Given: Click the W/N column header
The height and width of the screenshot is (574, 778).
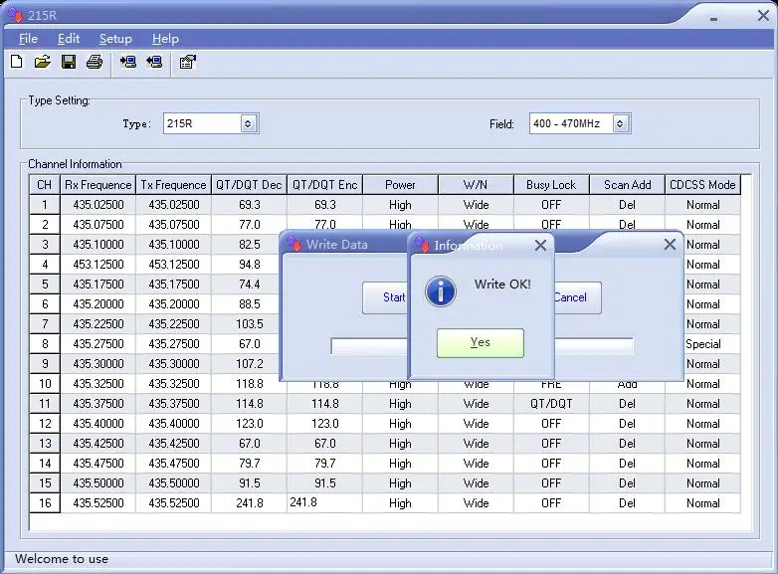Looking at the screenshot, I should point(476,185).
